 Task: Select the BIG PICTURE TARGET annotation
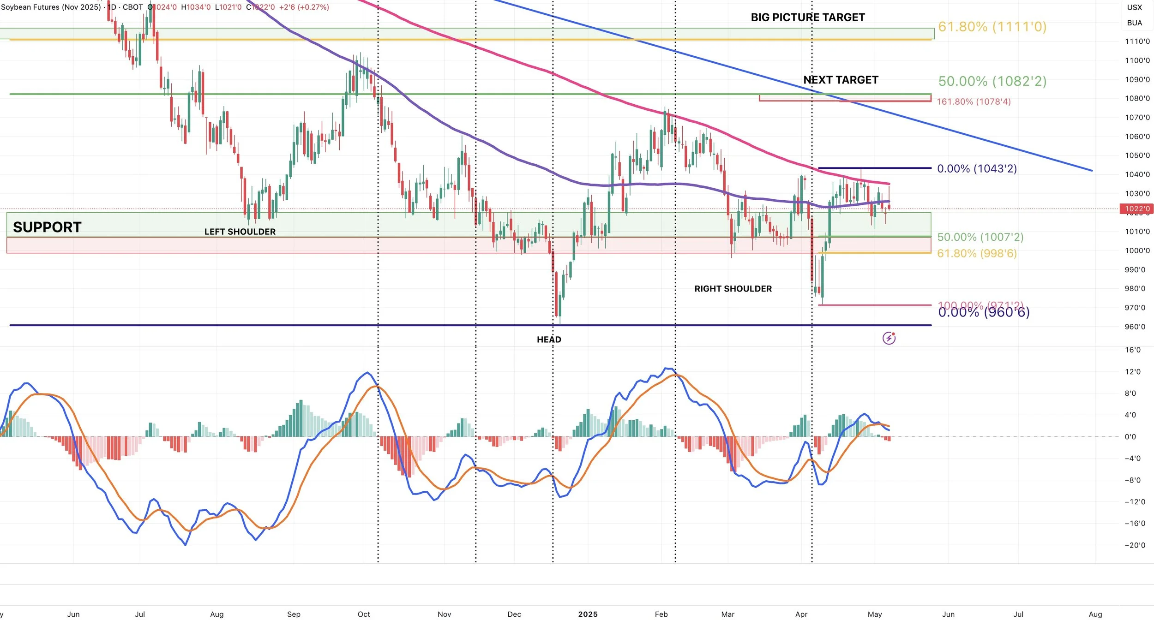tap(808, 18)
